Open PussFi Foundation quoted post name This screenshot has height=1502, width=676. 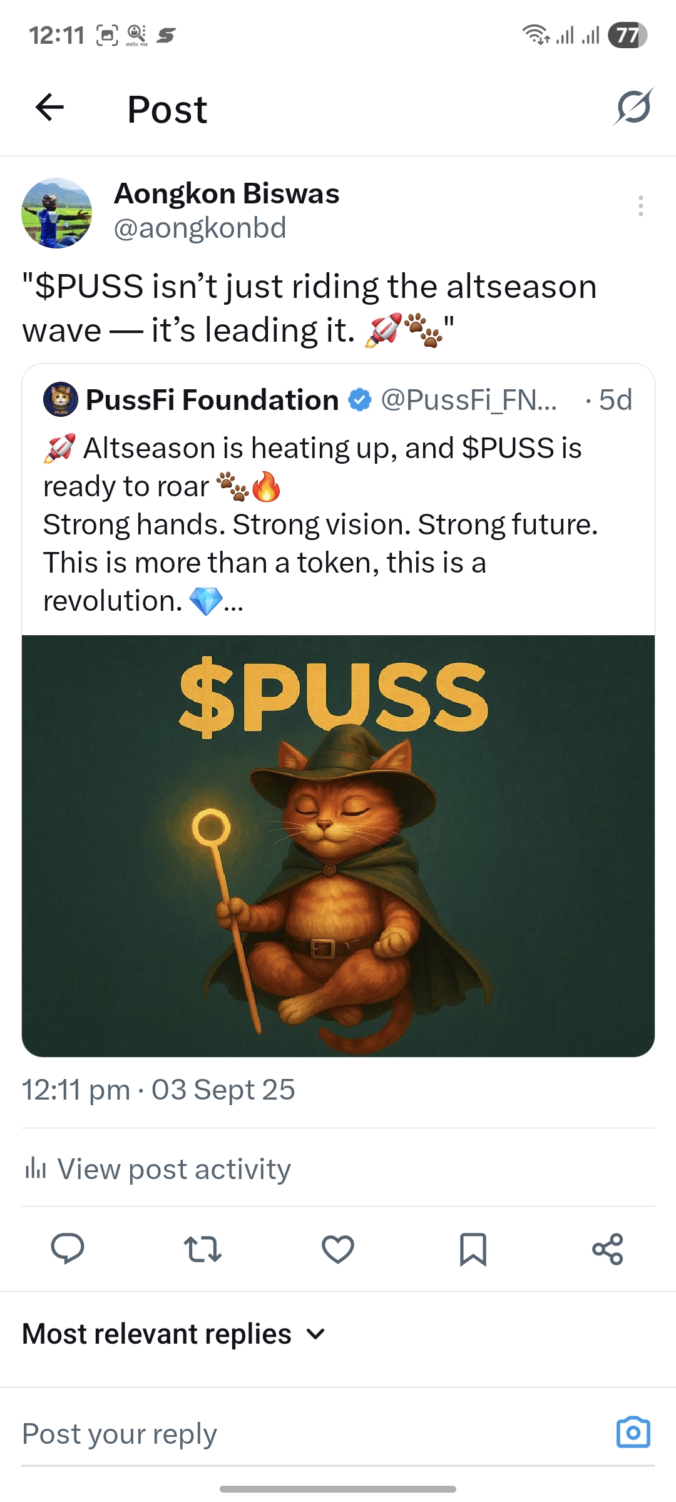[x=212, y=400]
